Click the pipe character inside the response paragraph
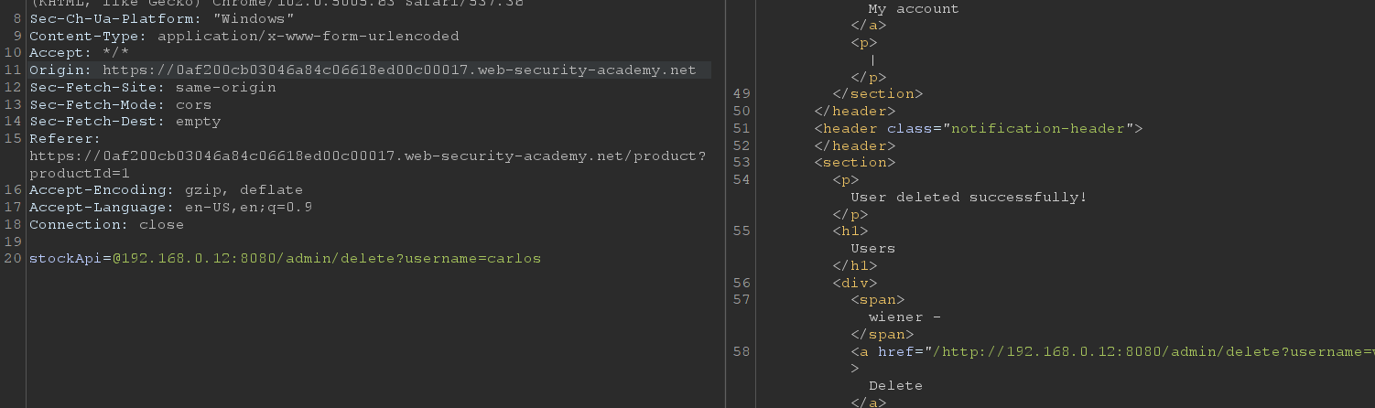This screenshot has height=408, width=1375. [873, 59]
